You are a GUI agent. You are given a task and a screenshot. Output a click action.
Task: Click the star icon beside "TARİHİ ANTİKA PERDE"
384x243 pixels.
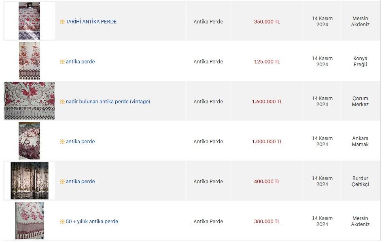(62, 22)
